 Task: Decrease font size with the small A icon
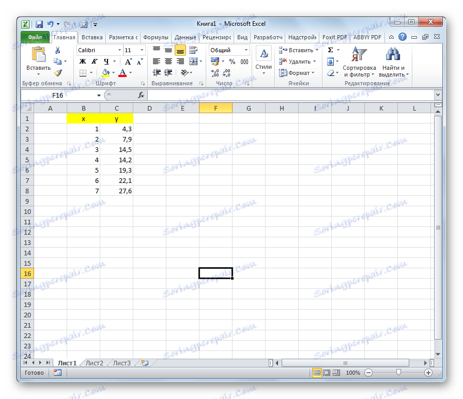click(140, 62)
